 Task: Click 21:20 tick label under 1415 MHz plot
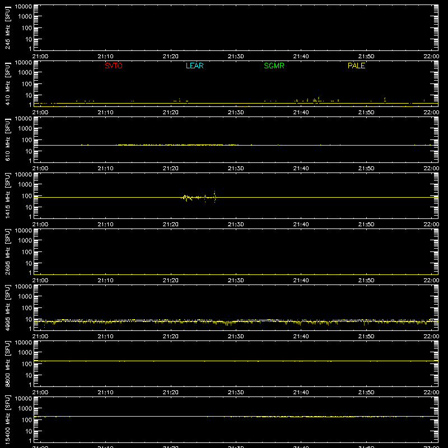171,225
